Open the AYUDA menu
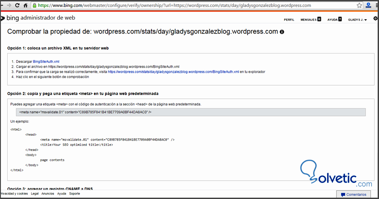The width and height of the screenshot is (379, 199). coord(333,20)
